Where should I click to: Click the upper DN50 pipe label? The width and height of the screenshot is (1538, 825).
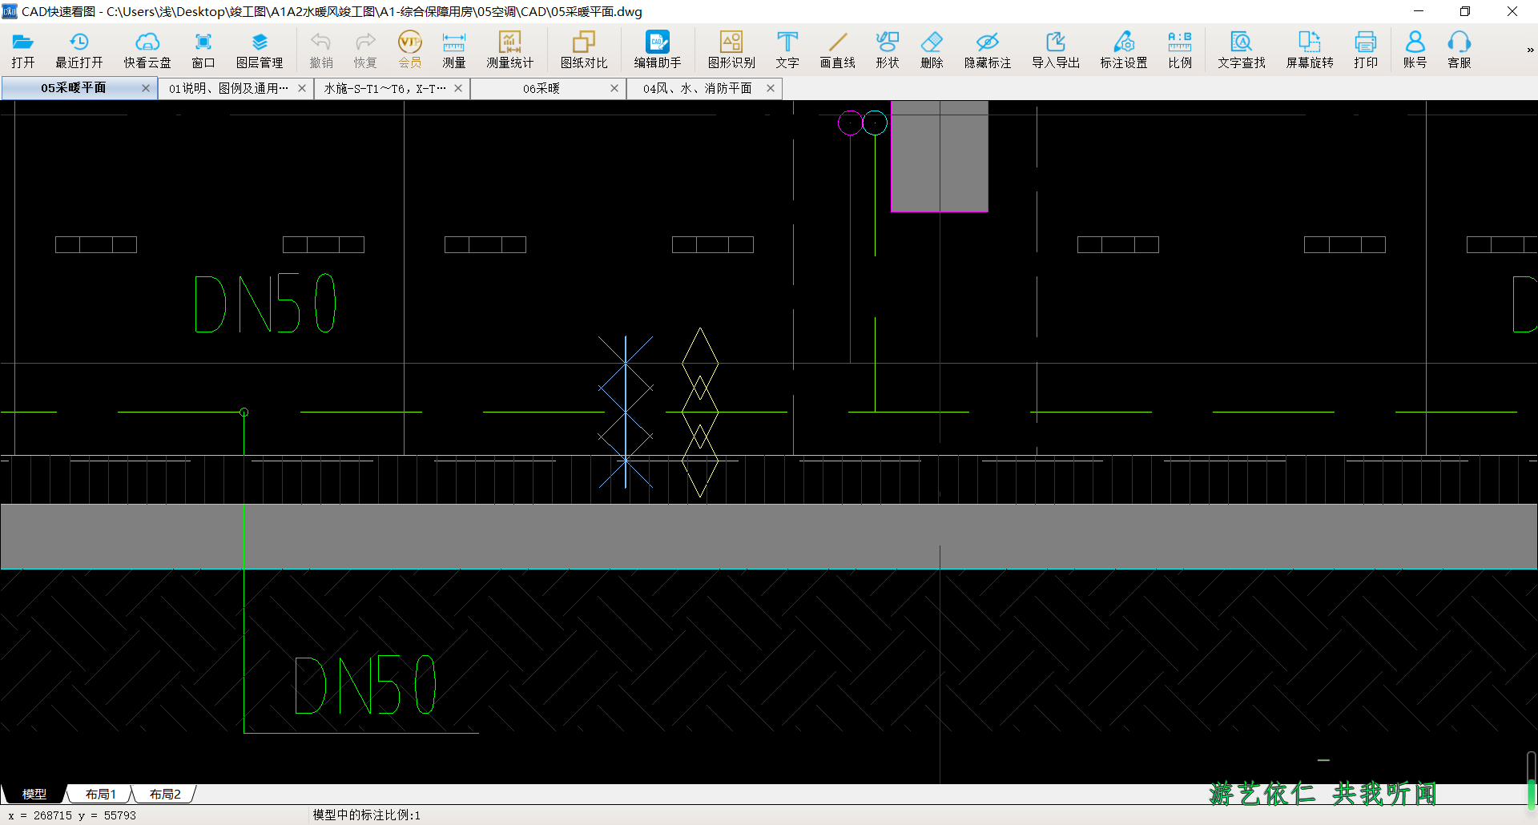(266, 304)
